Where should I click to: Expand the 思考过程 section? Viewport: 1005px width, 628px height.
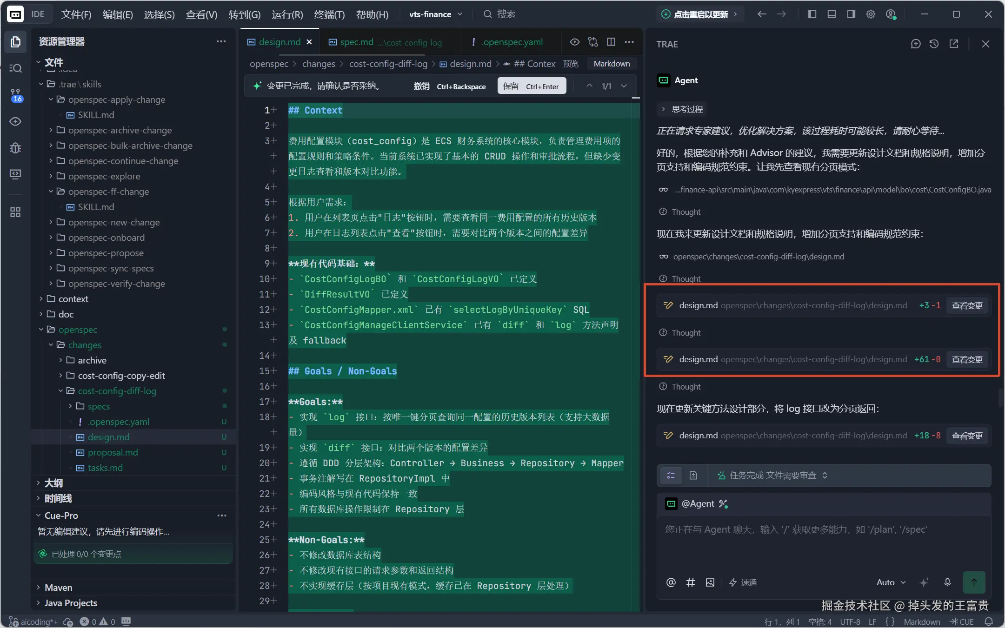[682, 109]
